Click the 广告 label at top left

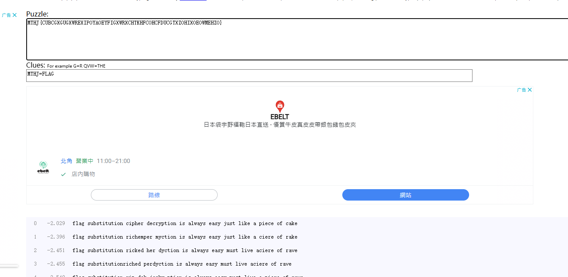tap(6, 15)
